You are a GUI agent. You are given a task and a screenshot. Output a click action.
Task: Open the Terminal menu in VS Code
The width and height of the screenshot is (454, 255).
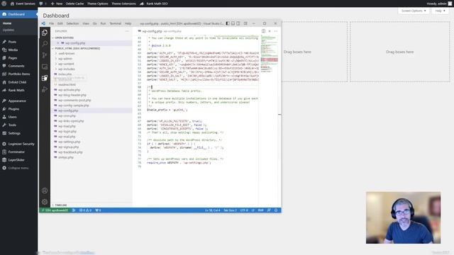[115, 23]
